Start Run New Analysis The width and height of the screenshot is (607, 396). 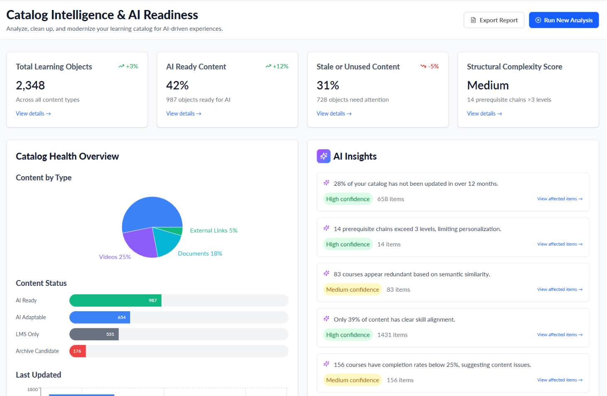(x=563, y=20)
